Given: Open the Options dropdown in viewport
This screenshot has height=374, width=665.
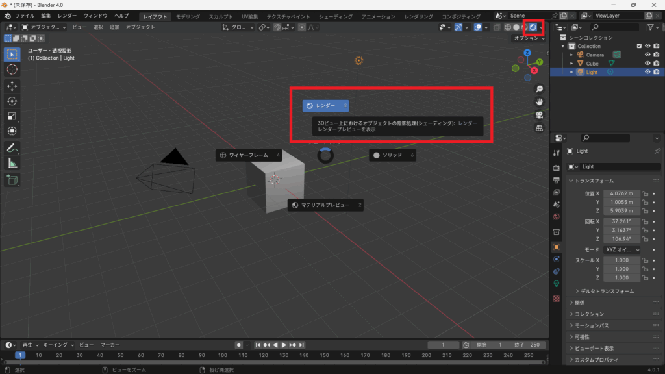Looking at the screenshot, I should [529, 38].
